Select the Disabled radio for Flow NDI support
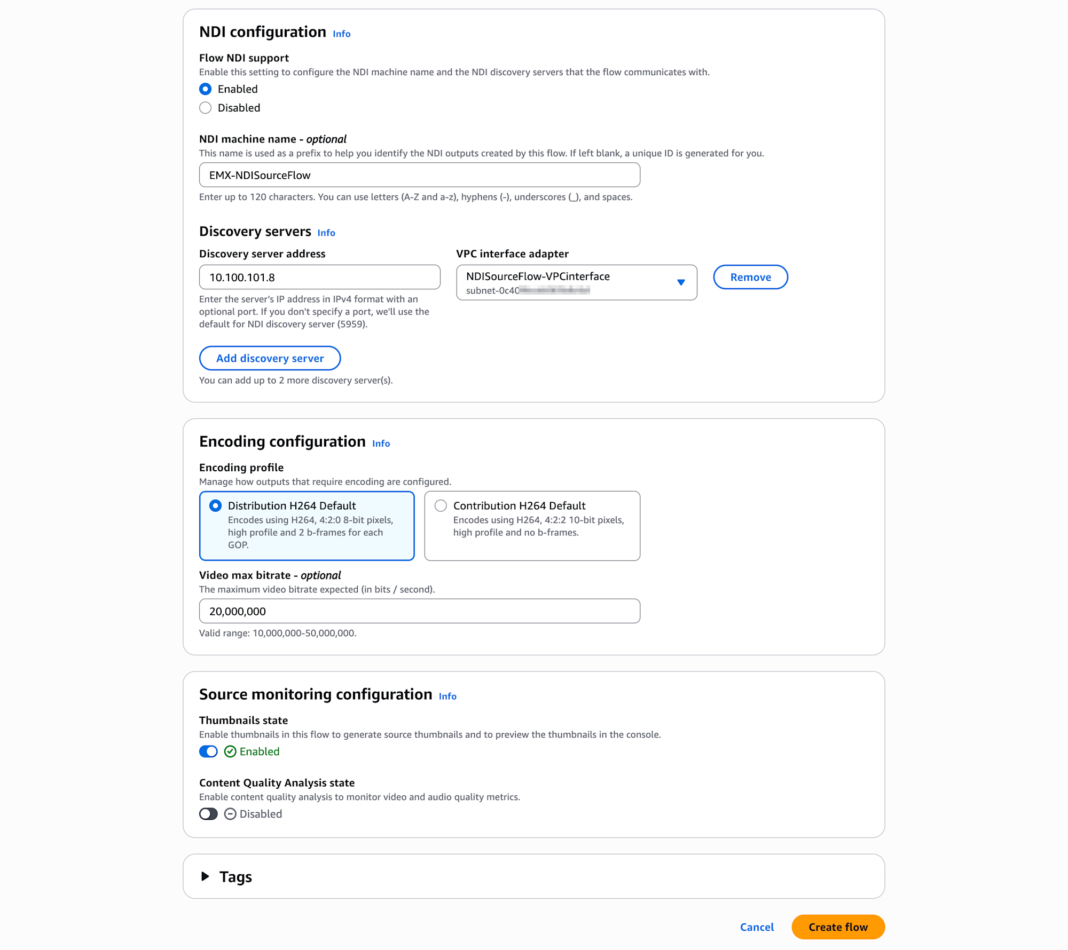The width and height of the screenshot is (1068, 950). 206,108
